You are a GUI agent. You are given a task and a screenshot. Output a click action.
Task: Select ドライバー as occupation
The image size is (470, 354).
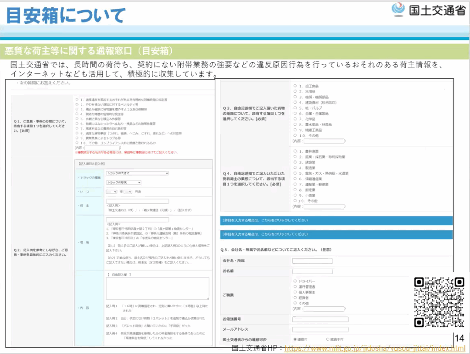pyautogui.click(x=295, y=281)
